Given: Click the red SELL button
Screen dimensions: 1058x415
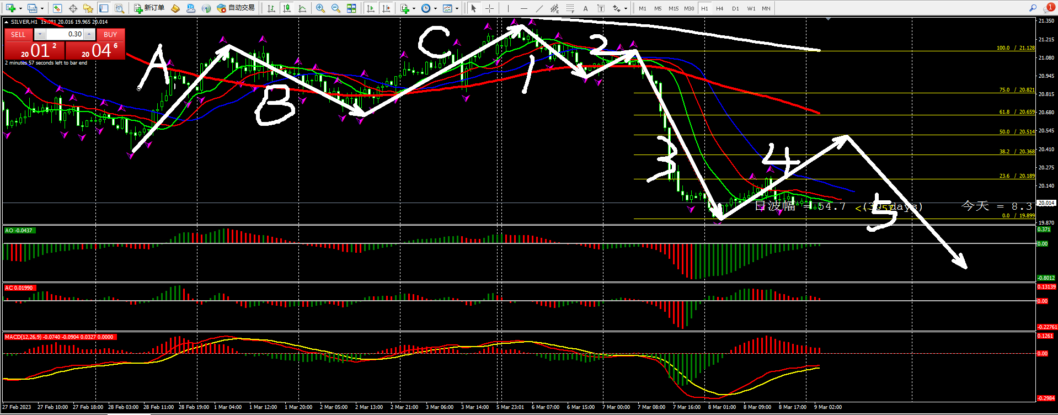Looking at the screenshot, I should point(18,34).
